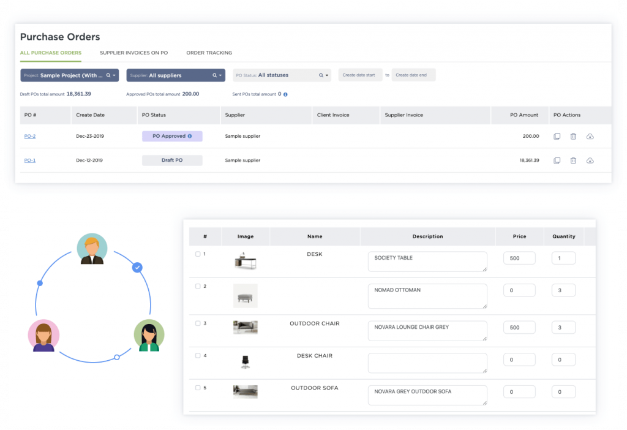Click NOVARA LOUNGE CHAIR GREY description box

[x=427, y=331]
